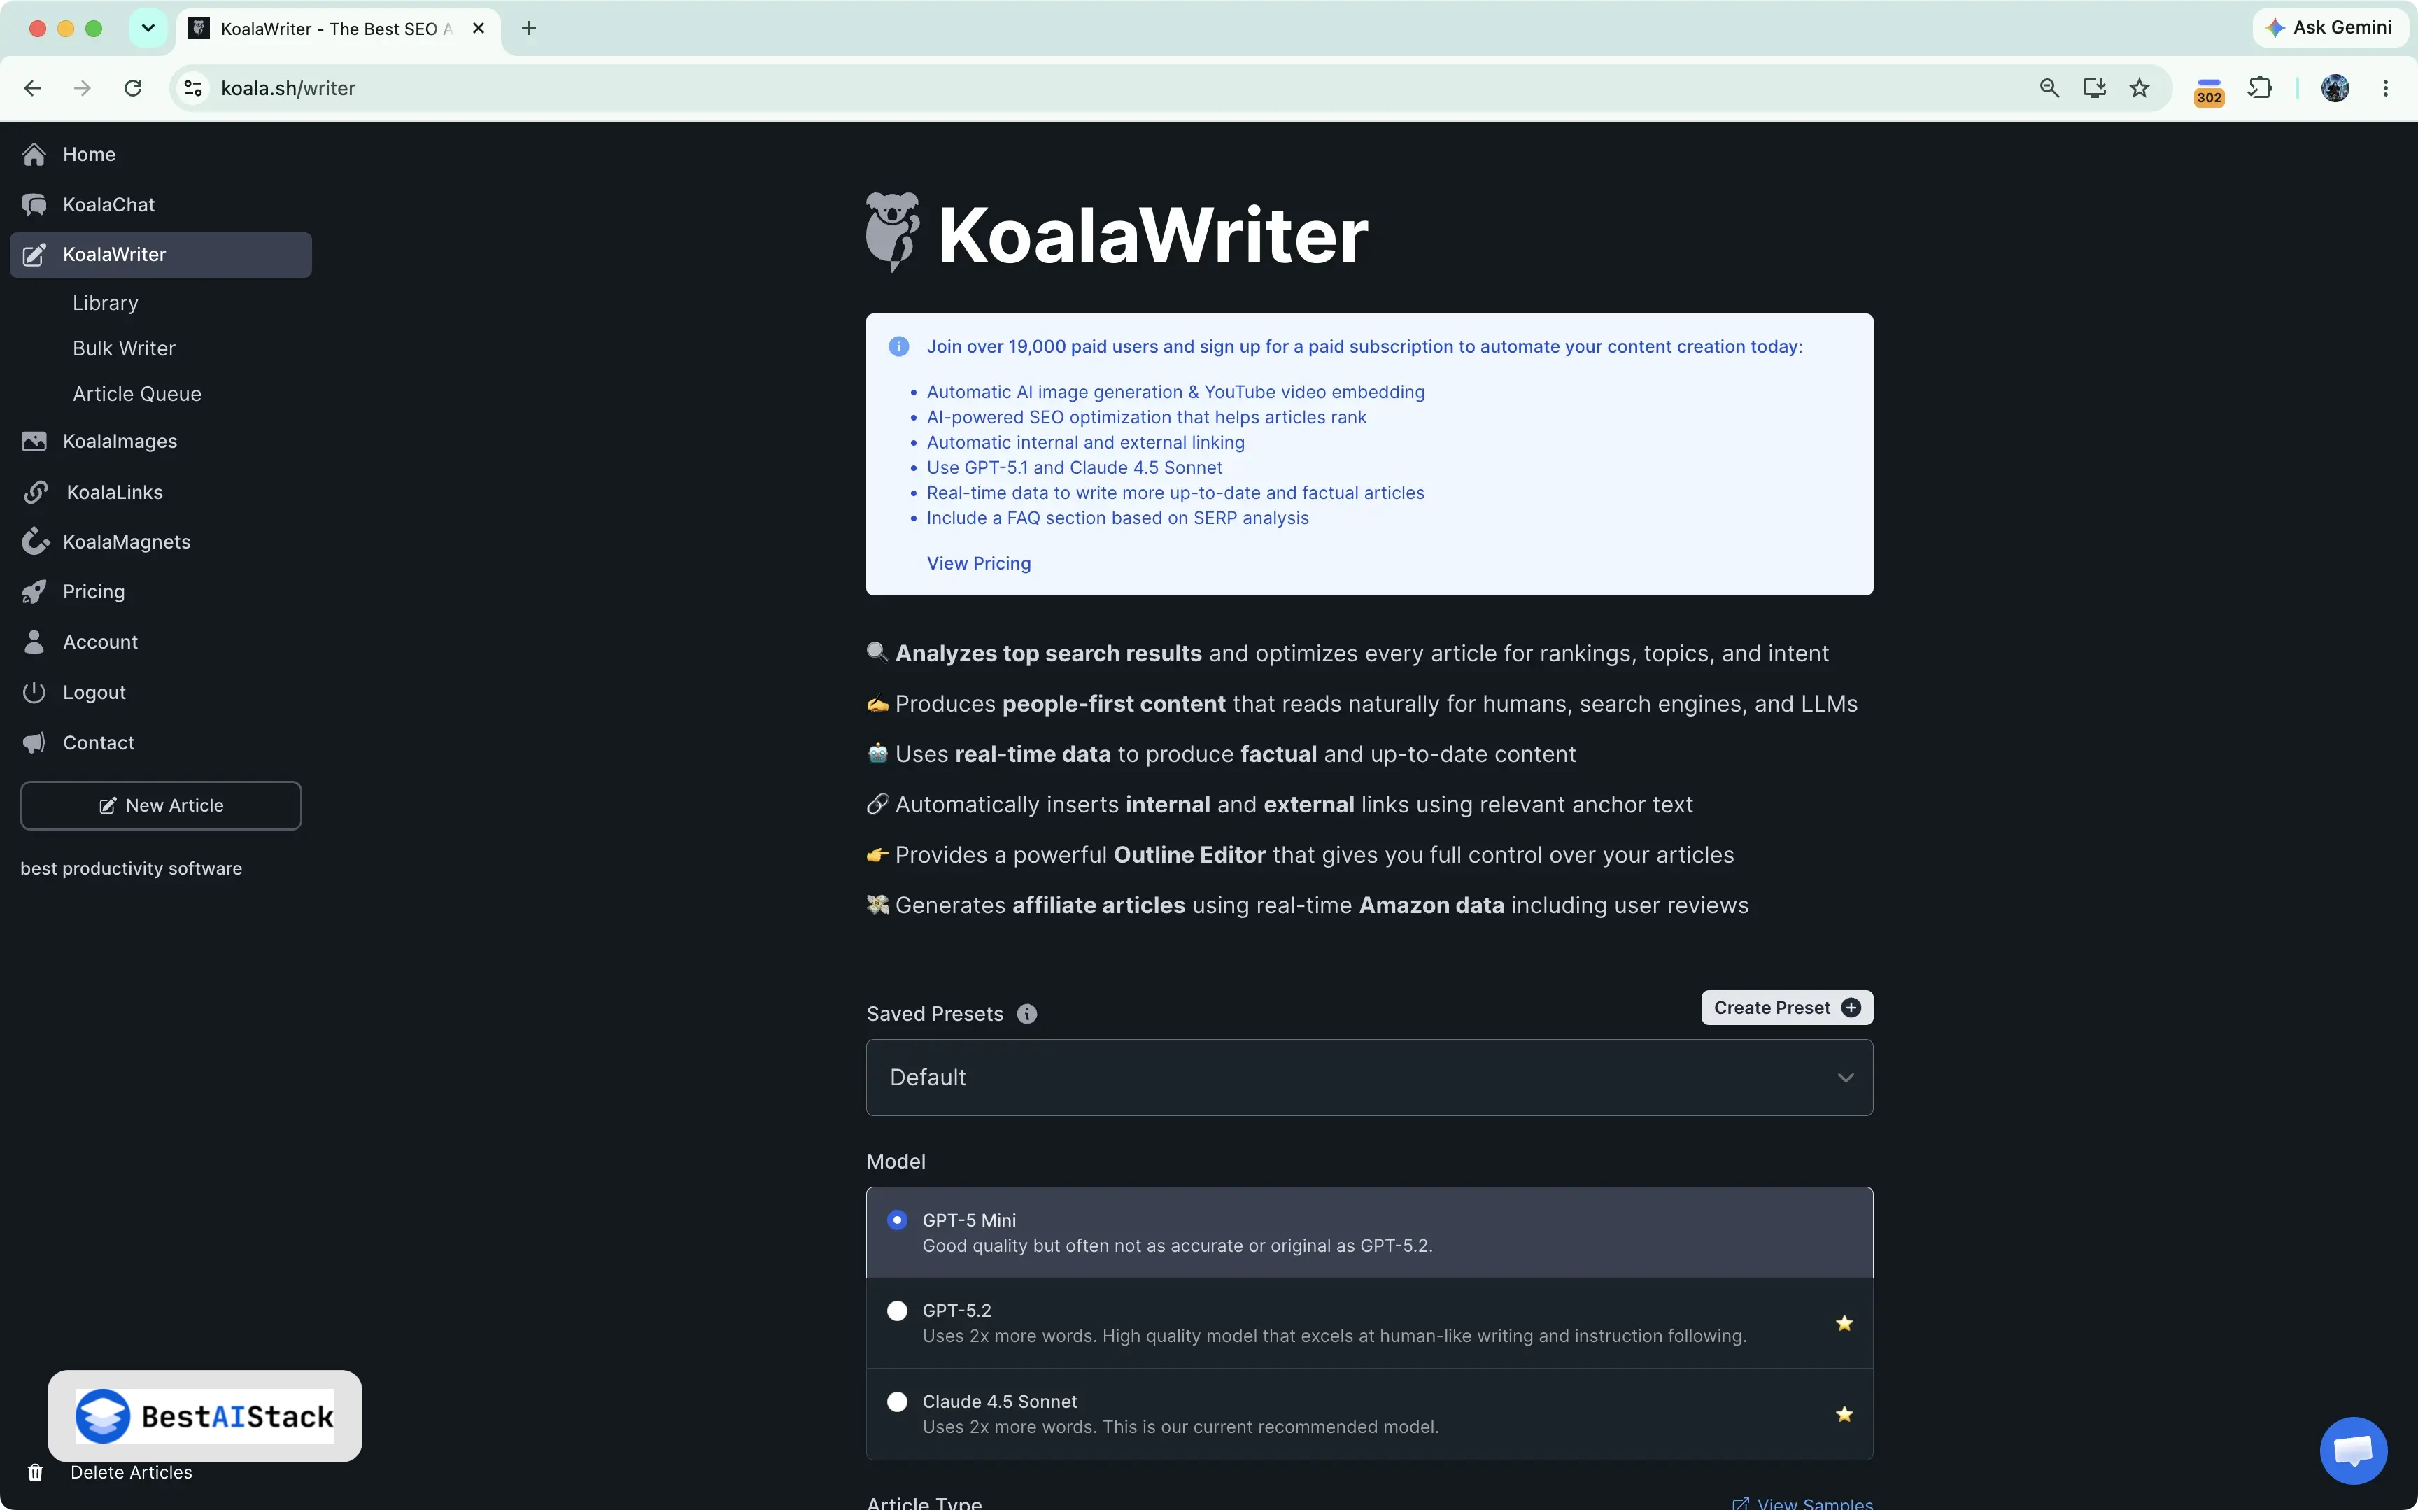Click the star icon on the GPT-5.2 row

(x=1844, y=1323)
